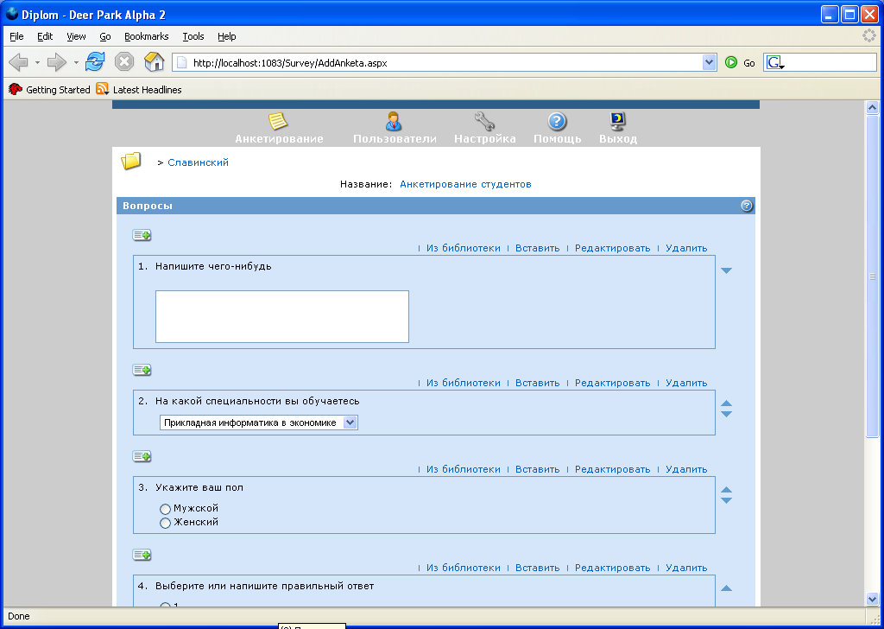
Task: Select the Женский radio button
Action: coord(165,523)
